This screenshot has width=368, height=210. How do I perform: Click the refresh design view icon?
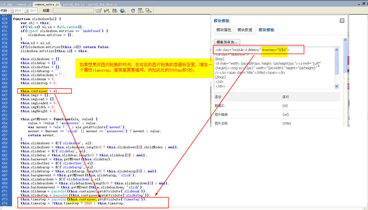click(133, 11)
